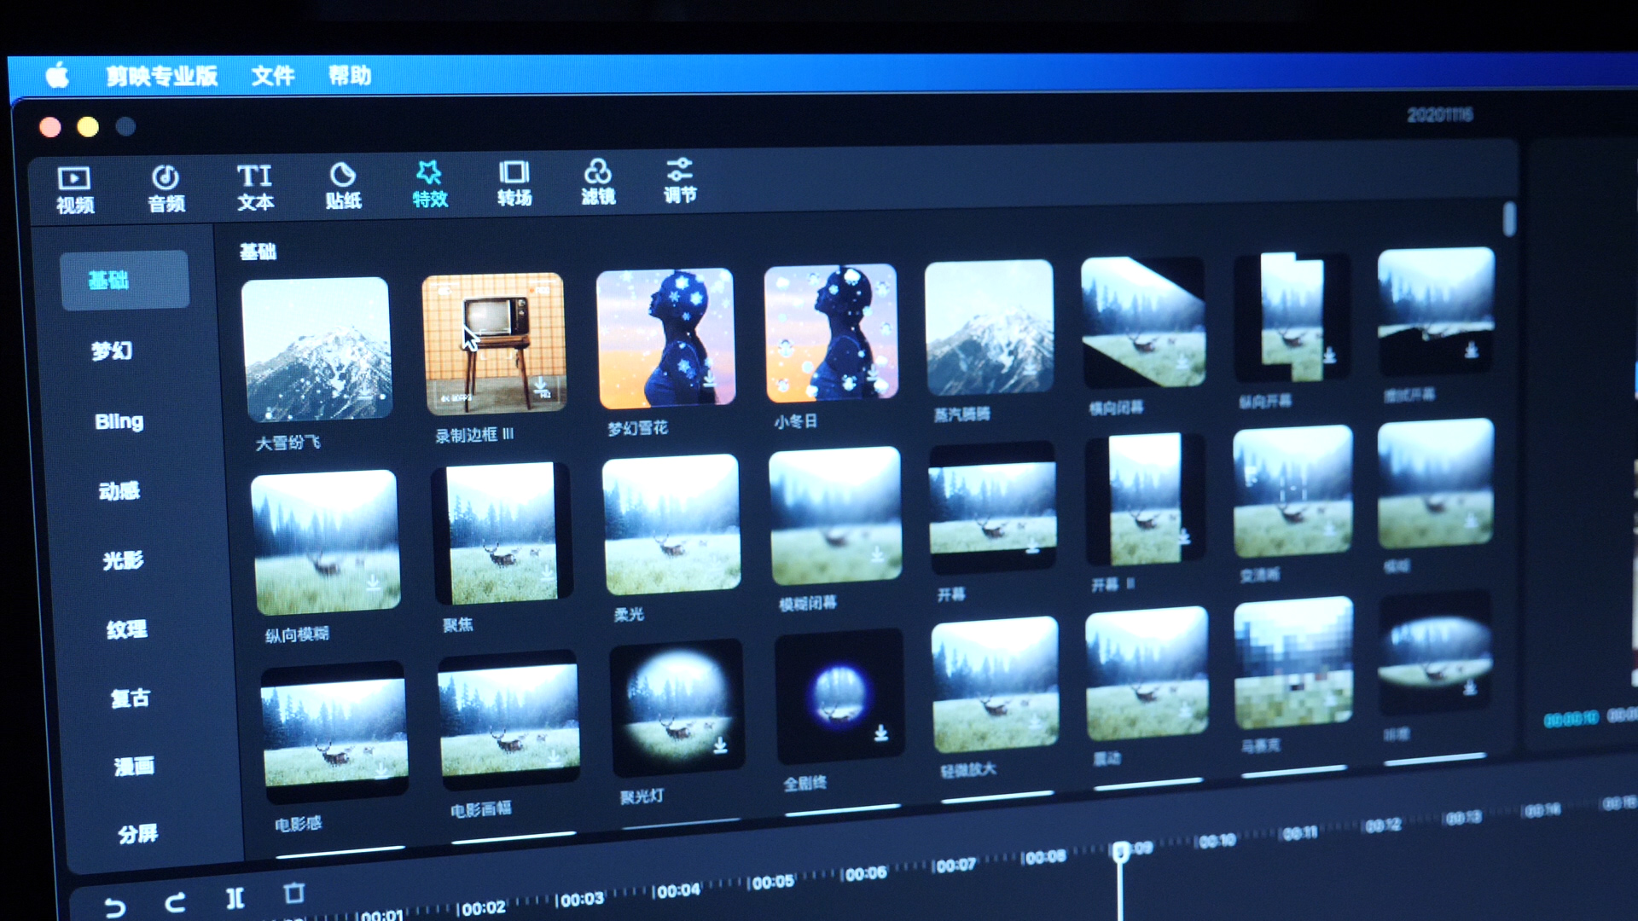Click the redo arrow in timeline toolbar
1638x921 pixels.
pos(176,902)
